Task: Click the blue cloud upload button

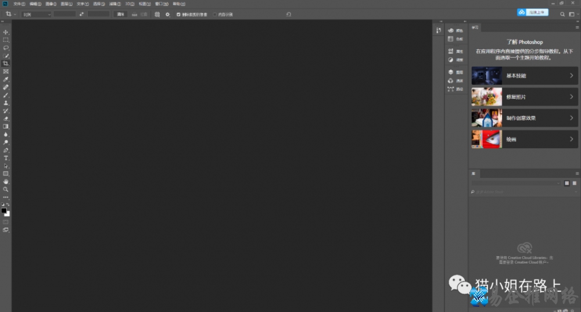Action: click(x=533, y=12)
